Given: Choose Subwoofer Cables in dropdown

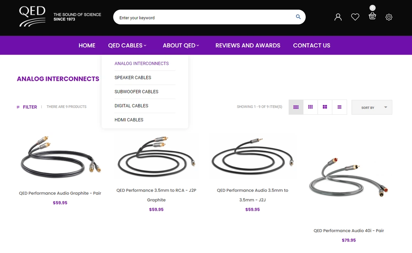Looking at the screenshot, I should click(136, 92).
